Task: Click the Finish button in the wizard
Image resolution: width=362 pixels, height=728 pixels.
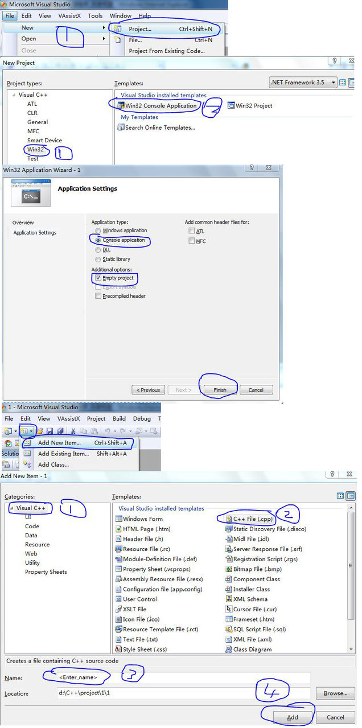Action: coord(220,390)
